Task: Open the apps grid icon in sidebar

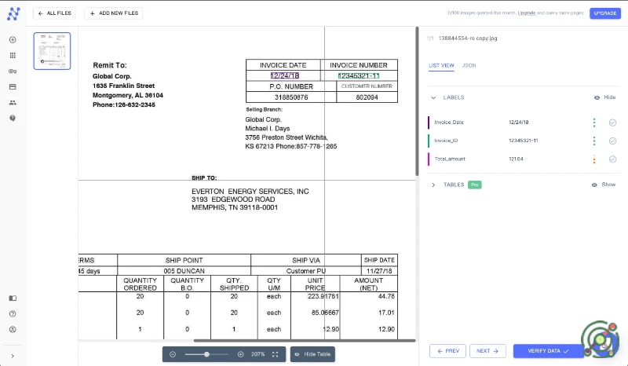Action: (x=13, y=56)
